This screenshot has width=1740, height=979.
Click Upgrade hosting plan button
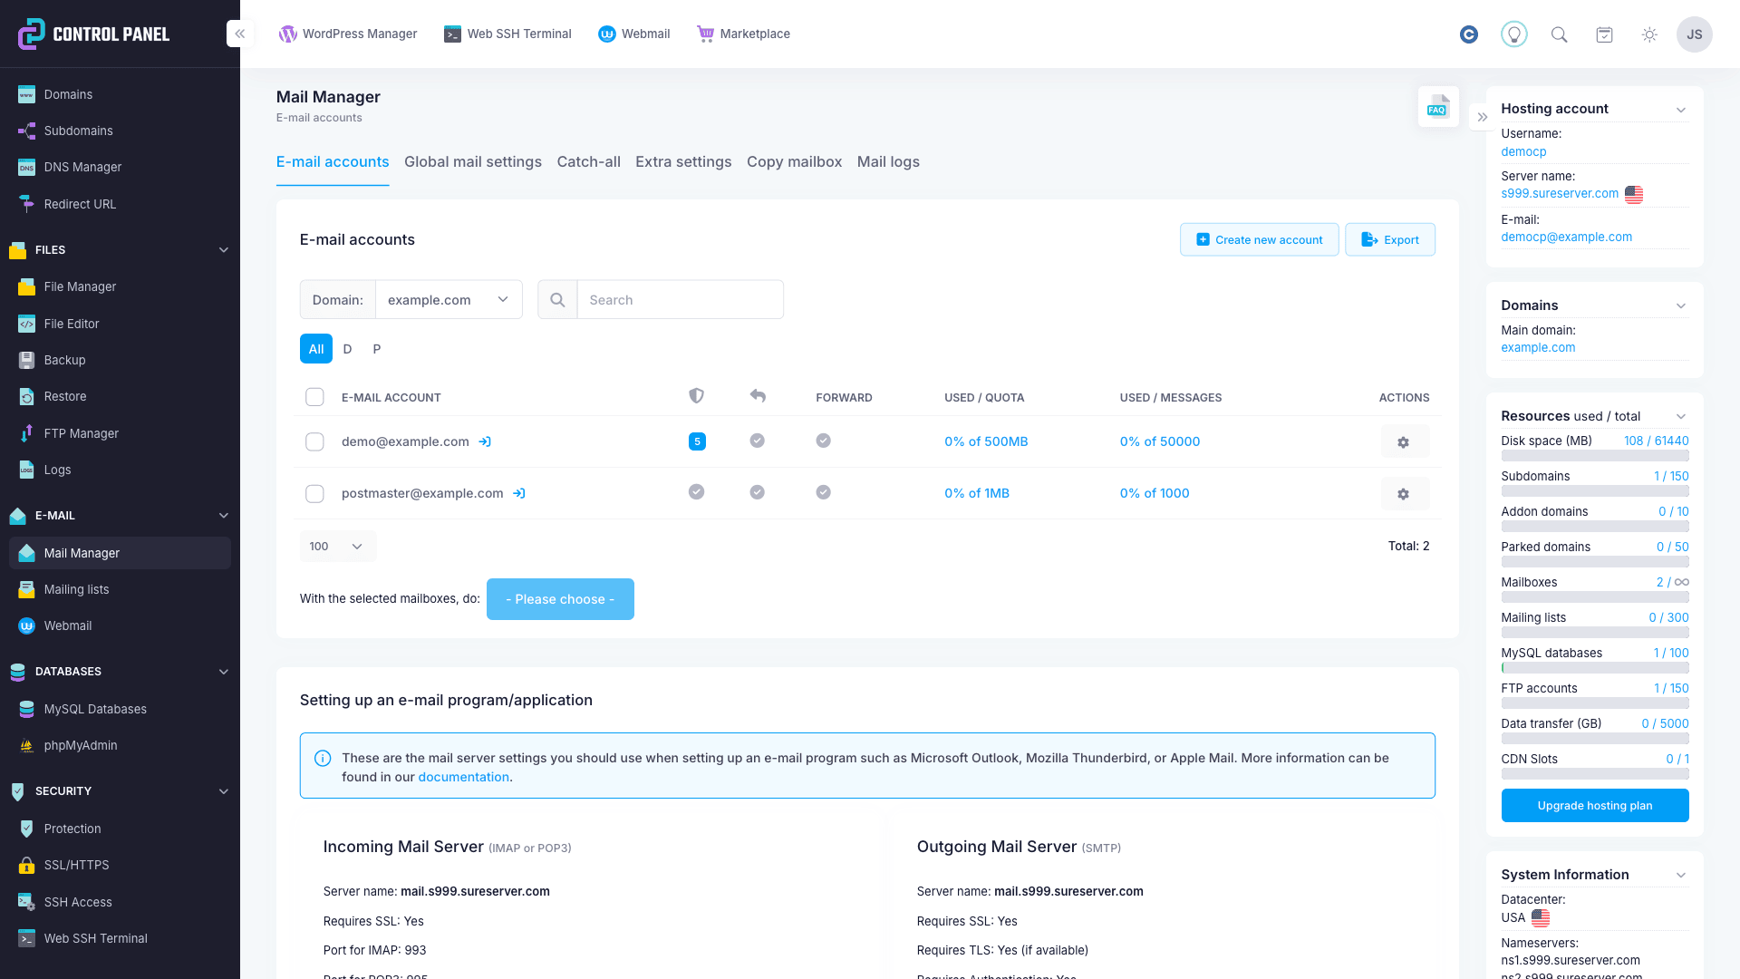point(1594,806)
